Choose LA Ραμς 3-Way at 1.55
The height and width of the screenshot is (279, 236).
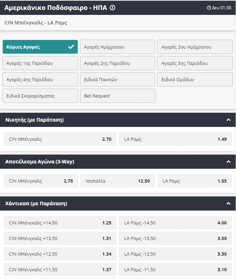[195, 181]
